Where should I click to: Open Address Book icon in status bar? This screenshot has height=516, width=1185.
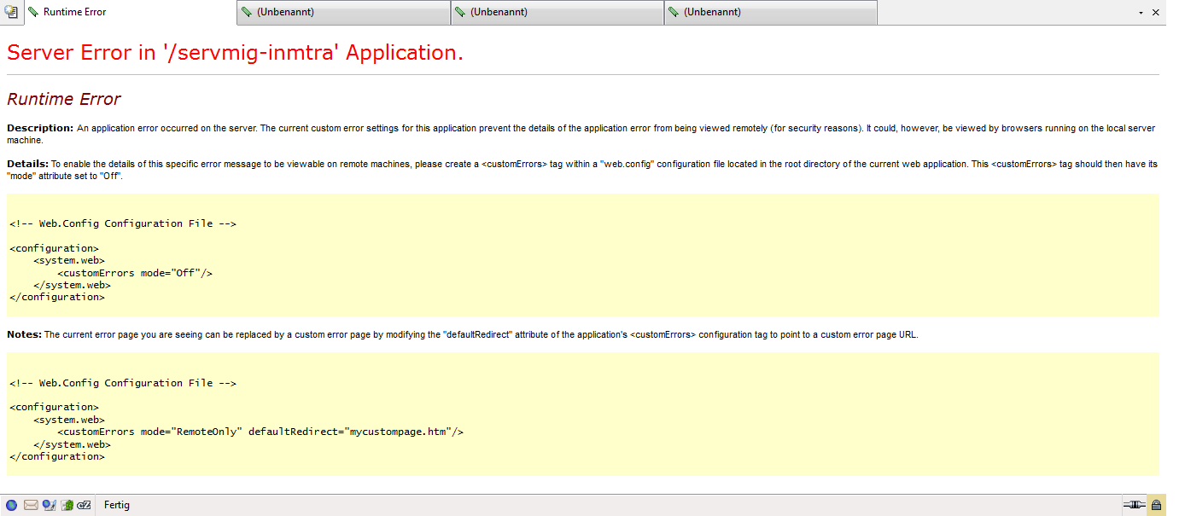(x=67, y=505)
